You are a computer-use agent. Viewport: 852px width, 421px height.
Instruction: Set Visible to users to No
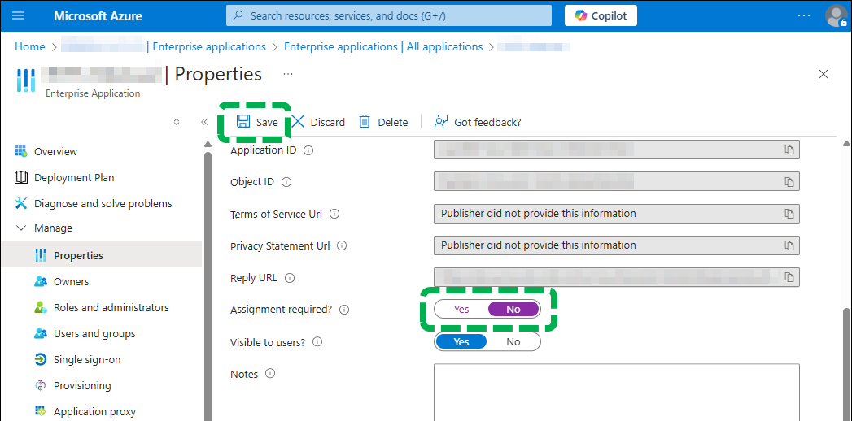point(513,341)
